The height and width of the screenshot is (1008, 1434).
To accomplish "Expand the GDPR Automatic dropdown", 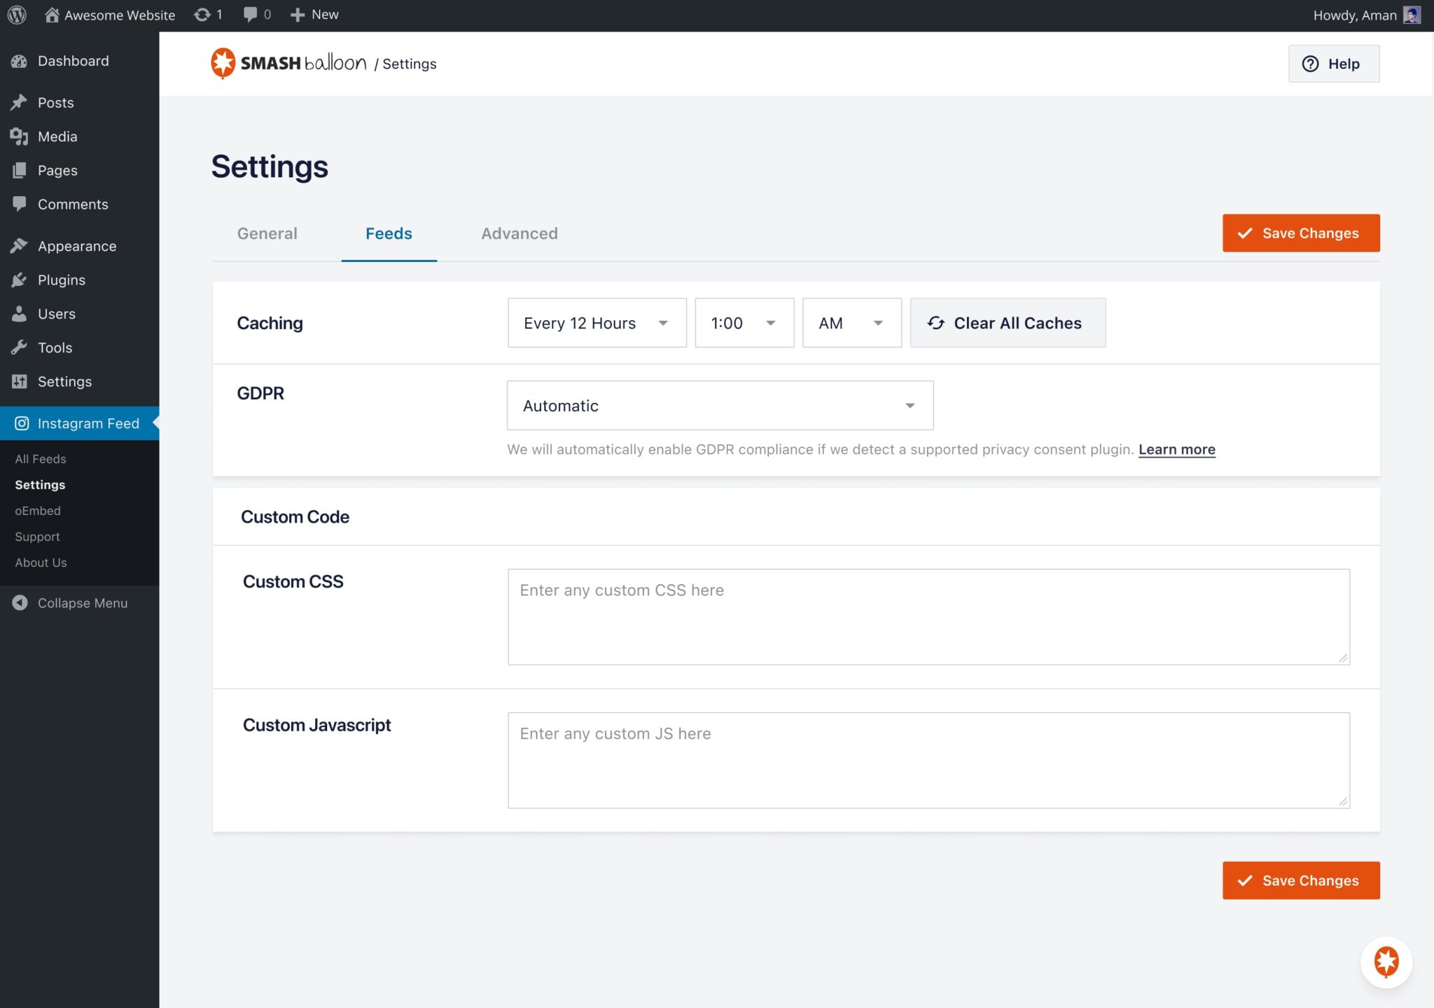I will (x=720, y=406).
